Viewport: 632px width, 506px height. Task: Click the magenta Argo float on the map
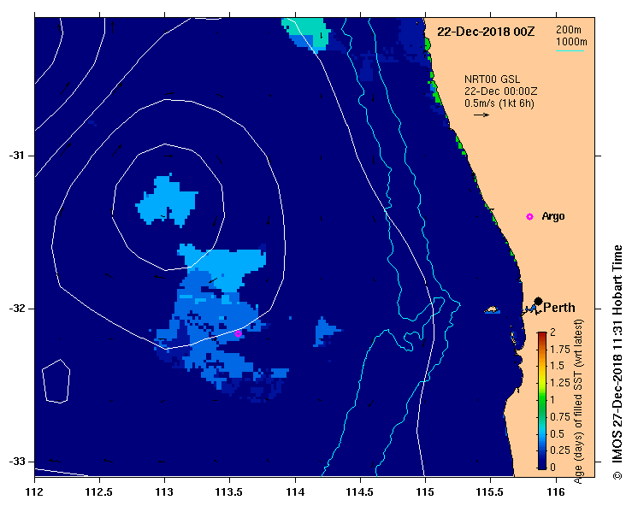[239, 333]
